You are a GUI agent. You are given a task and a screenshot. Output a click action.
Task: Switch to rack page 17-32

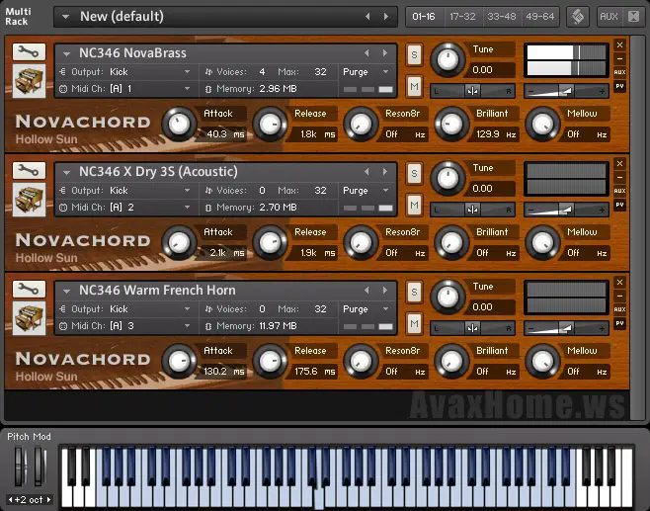pyautogui.click(x=462, y=17)
